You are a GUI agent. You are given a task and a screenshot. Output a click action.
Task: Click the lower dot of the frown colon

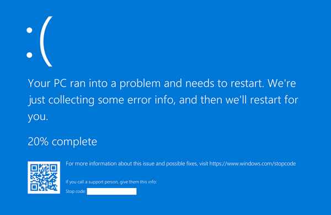pyautogui.click(x=29, y=55)
